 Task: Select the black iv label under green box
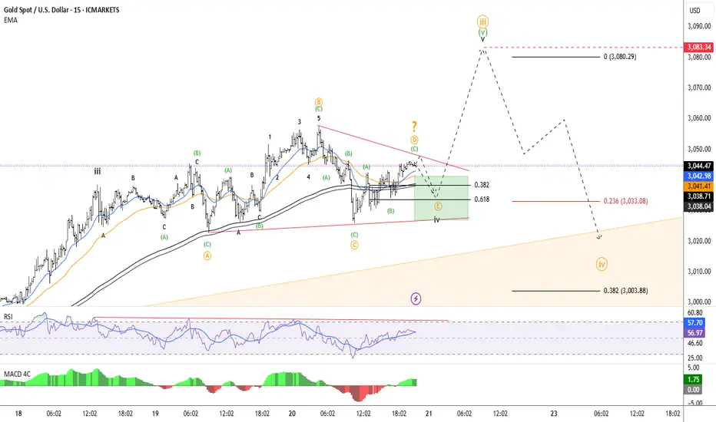(437, 220)
